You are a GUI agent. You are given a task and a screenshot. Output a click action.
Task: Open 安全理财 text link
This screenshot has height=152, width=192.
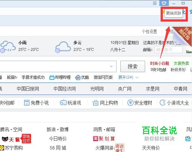(143, 103)
